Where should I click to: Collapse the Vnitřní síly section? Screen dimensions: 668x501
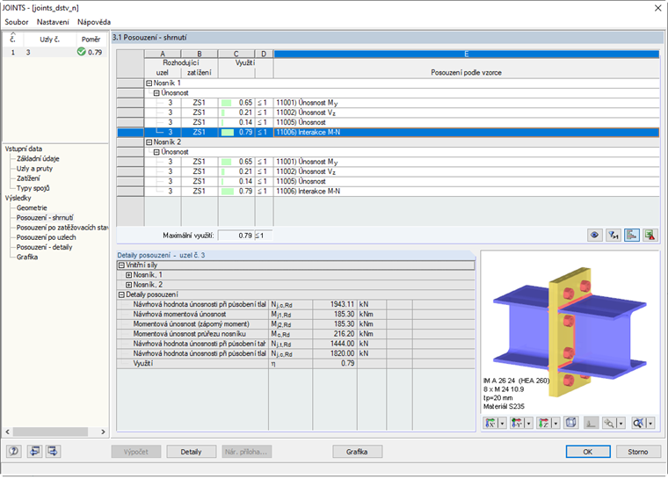coord(121,265)
